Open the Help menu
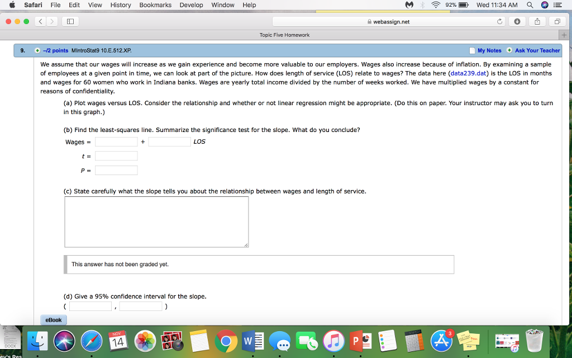Viewport: 572px width, 358px height. (249, 4)
